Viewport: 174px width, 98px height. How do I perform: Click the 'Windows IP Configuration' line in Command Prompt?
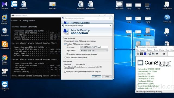(x=23, y=21)
